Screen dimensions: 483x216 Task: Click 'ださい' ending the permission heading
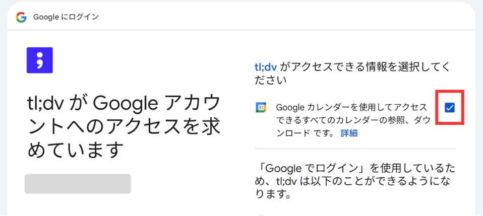click(x=270, y=80)
